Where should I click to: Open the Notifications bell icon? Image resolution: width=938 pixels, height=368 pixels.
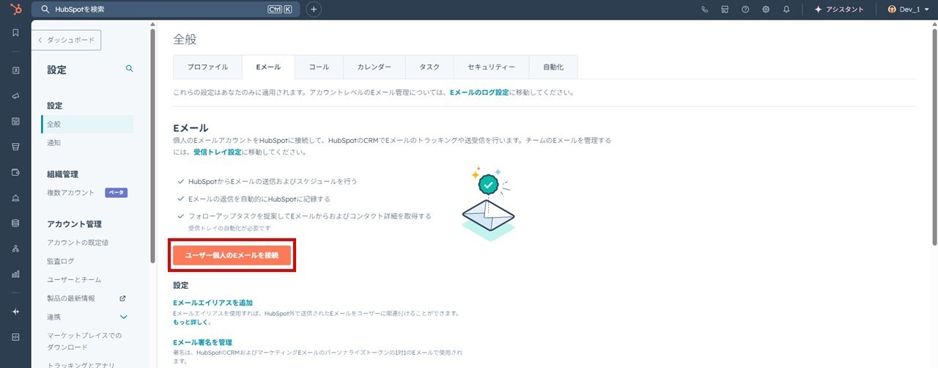click(786, 10)
